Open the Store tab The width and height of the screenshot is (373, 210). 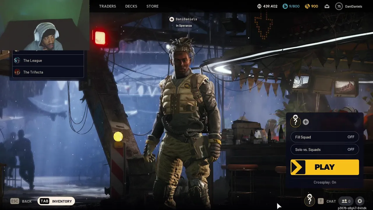coord(152,6)
